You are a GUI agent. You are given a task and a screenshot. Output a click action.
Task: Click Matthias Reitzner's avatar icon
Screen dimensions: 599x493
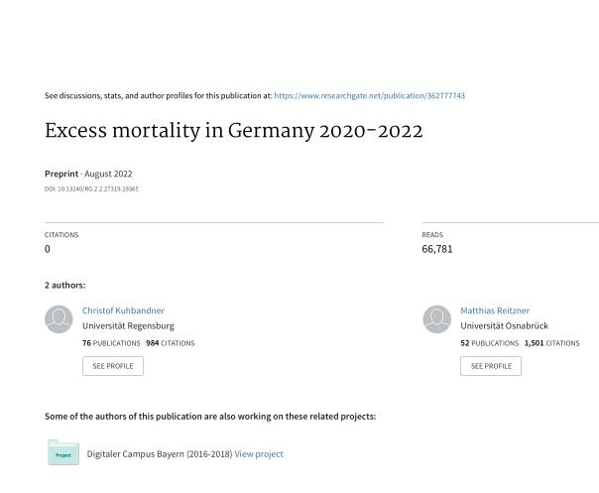[x=437, y=319]
